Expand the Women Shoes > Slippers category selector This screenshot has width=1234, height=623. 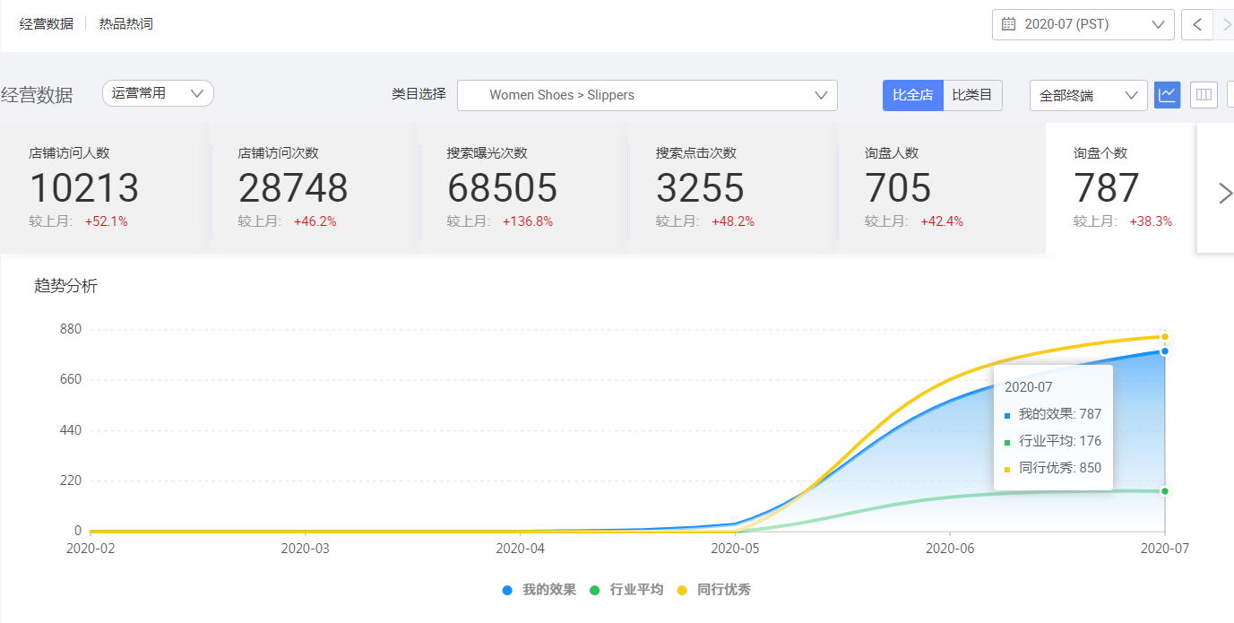647,95
